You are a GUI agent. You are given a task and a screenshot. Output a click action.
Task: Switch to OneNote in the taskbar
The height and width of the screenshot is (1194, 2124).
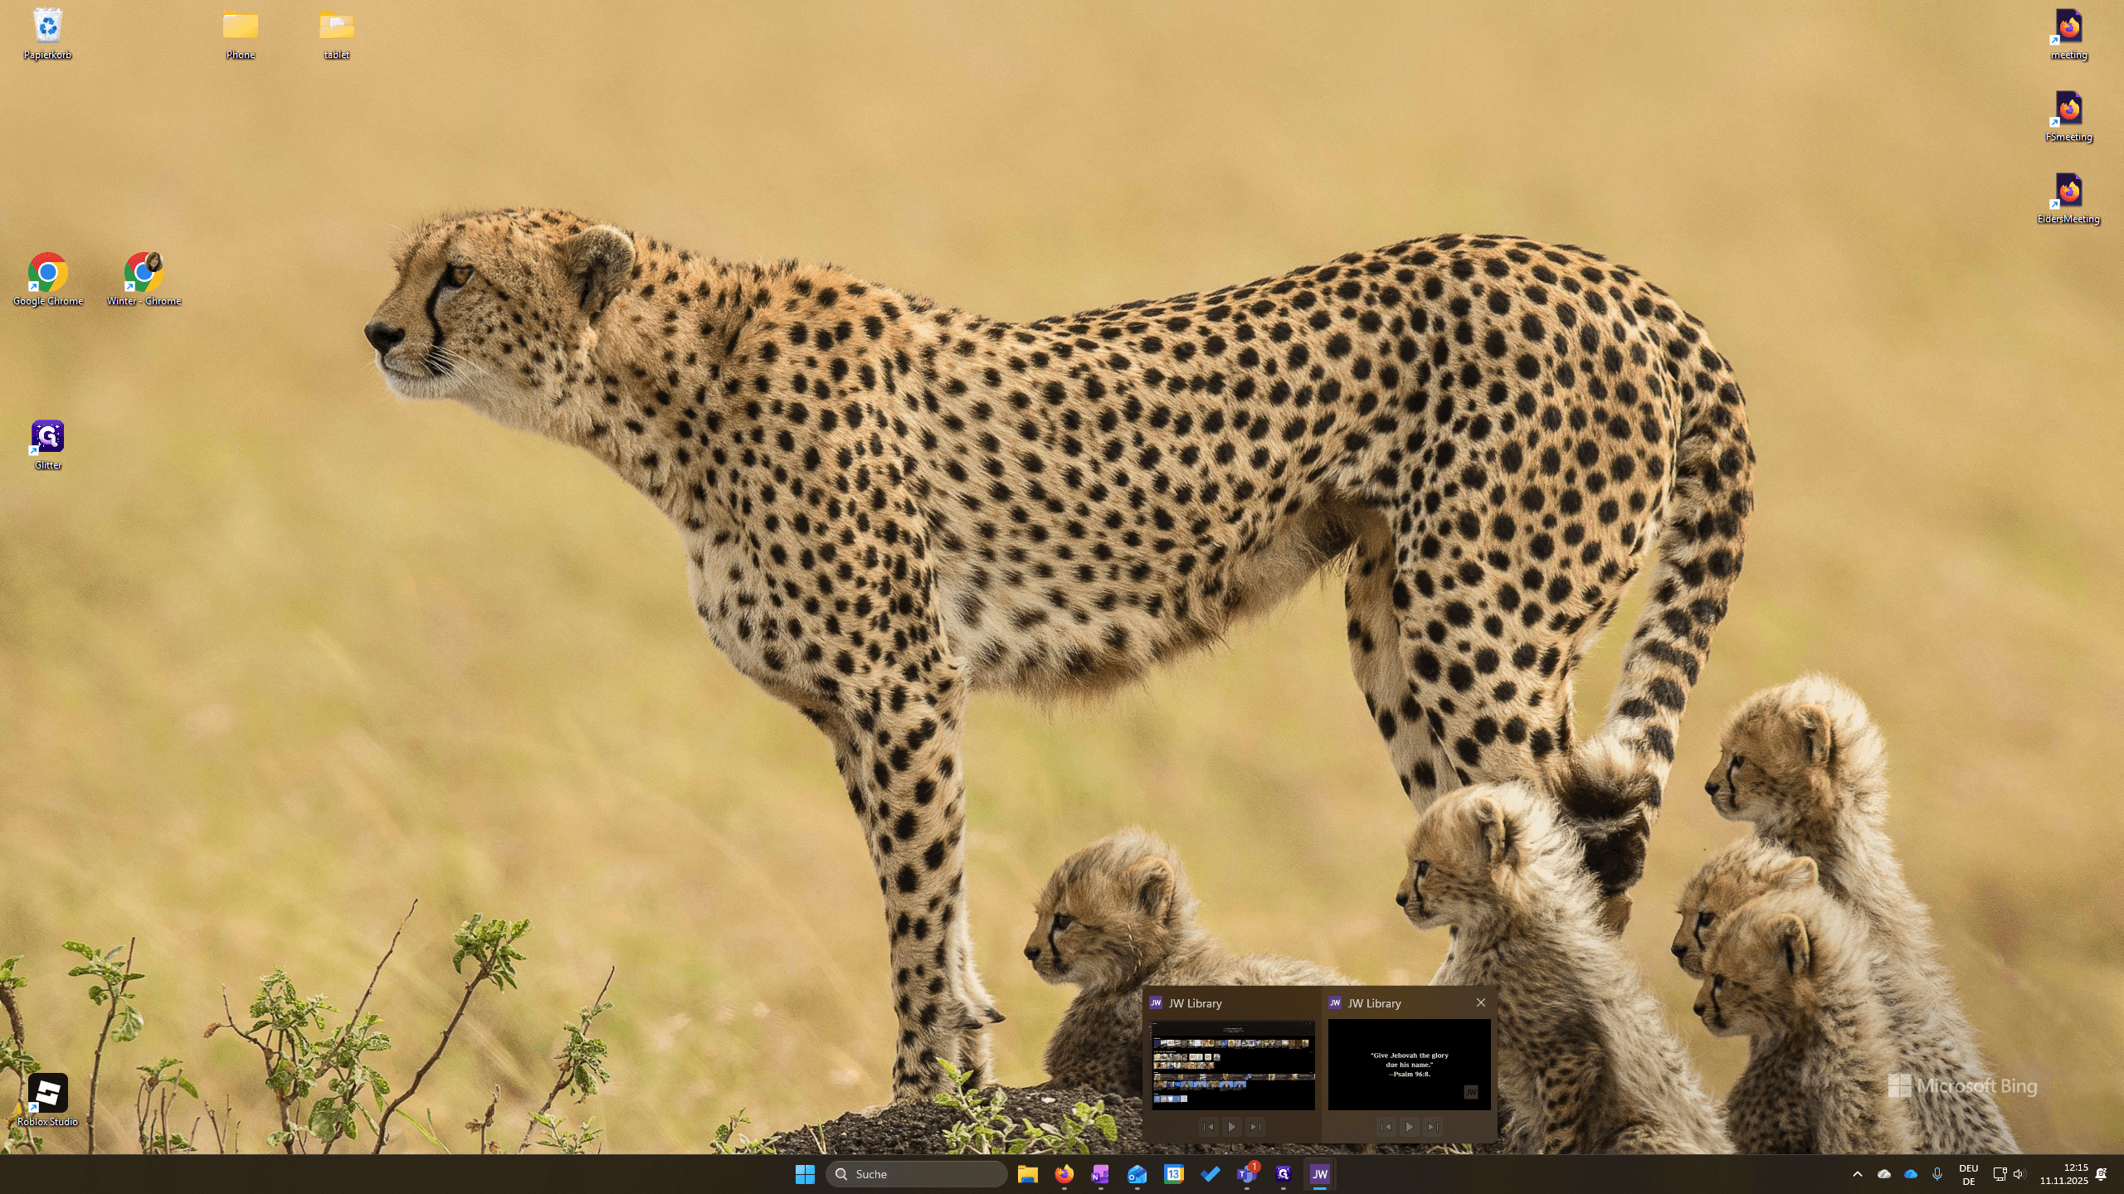[x=1101, y=1174]
